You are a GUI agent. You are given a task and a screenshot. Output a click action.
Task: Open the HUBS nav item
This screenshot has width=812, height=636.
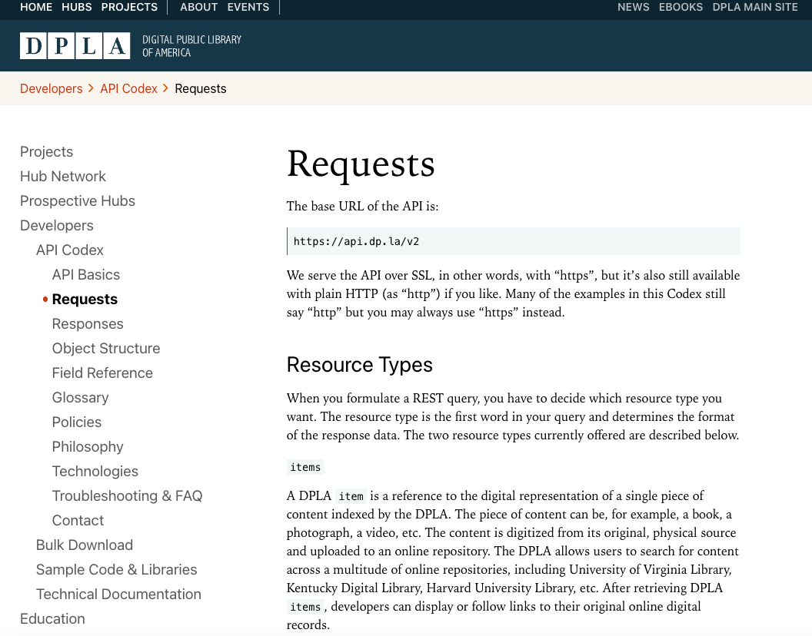pyautogui.click(x=77, y=7)
